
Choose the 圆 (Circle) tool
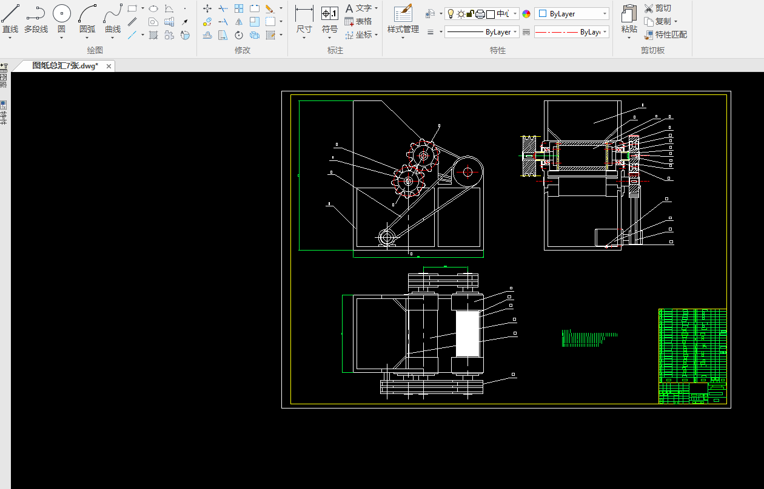pos(61,14)
